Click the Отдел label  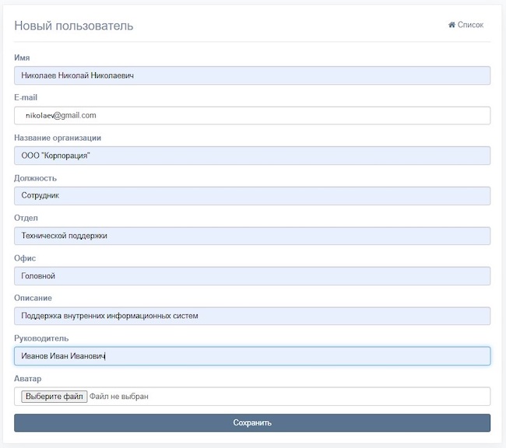tap(26, 218)
